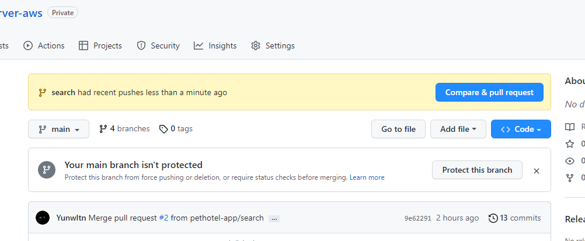Click Protect this branch button
Viewport: 585px width, 241px height.
pyautogui.click(x=477, y=170)
